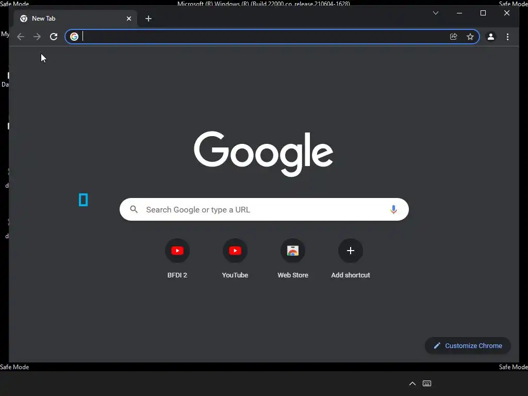Minimize the Chrome window
Screen dimensions: 528x396
coord(459,13)
